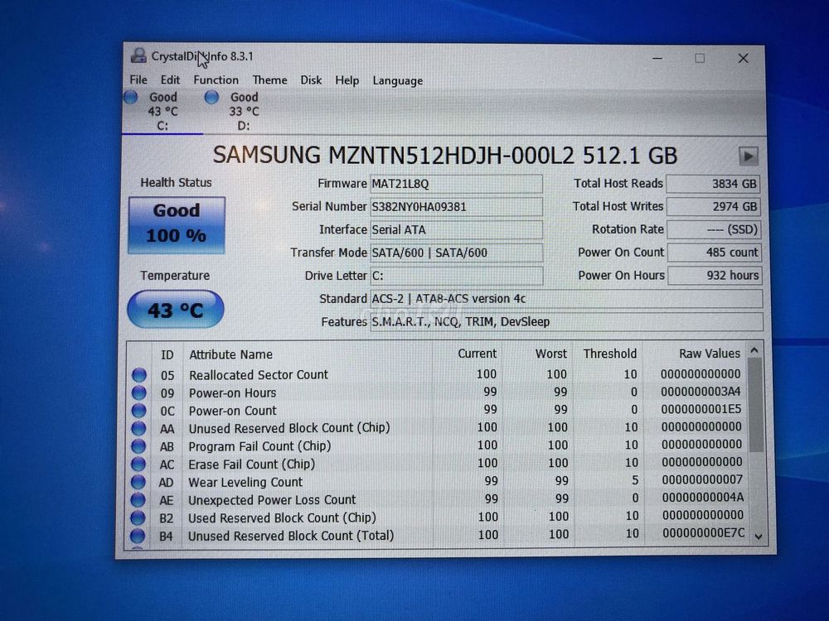829x621 pixels.
Task: Click the Serial Number field
Action: (456, 206)
